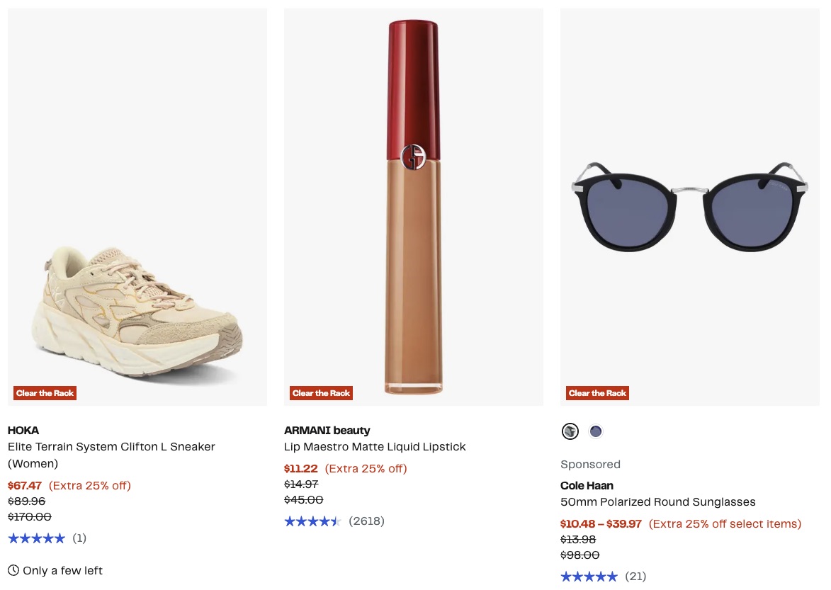Click the HOKA sneaker product image
831x590 pixels.
137,205
